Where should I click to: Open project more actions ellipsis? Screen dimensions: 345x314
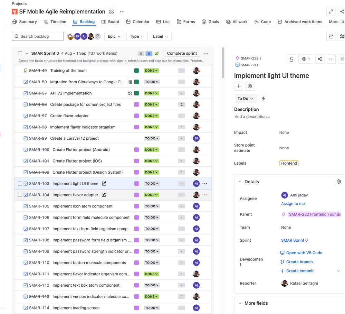(122, 11)
